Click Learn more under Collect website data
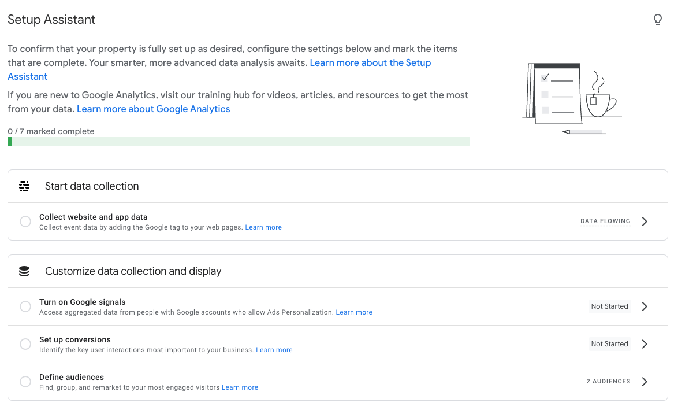 [263, 227]
